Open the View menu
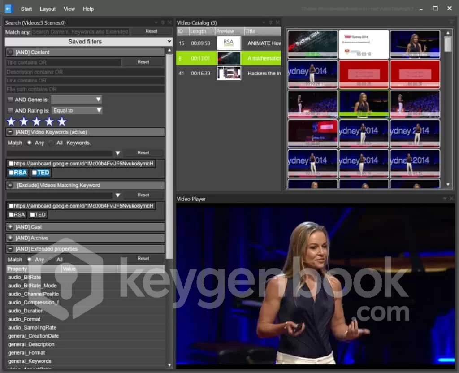Screen dimensions: 459x373 click(x=69, y=9)
